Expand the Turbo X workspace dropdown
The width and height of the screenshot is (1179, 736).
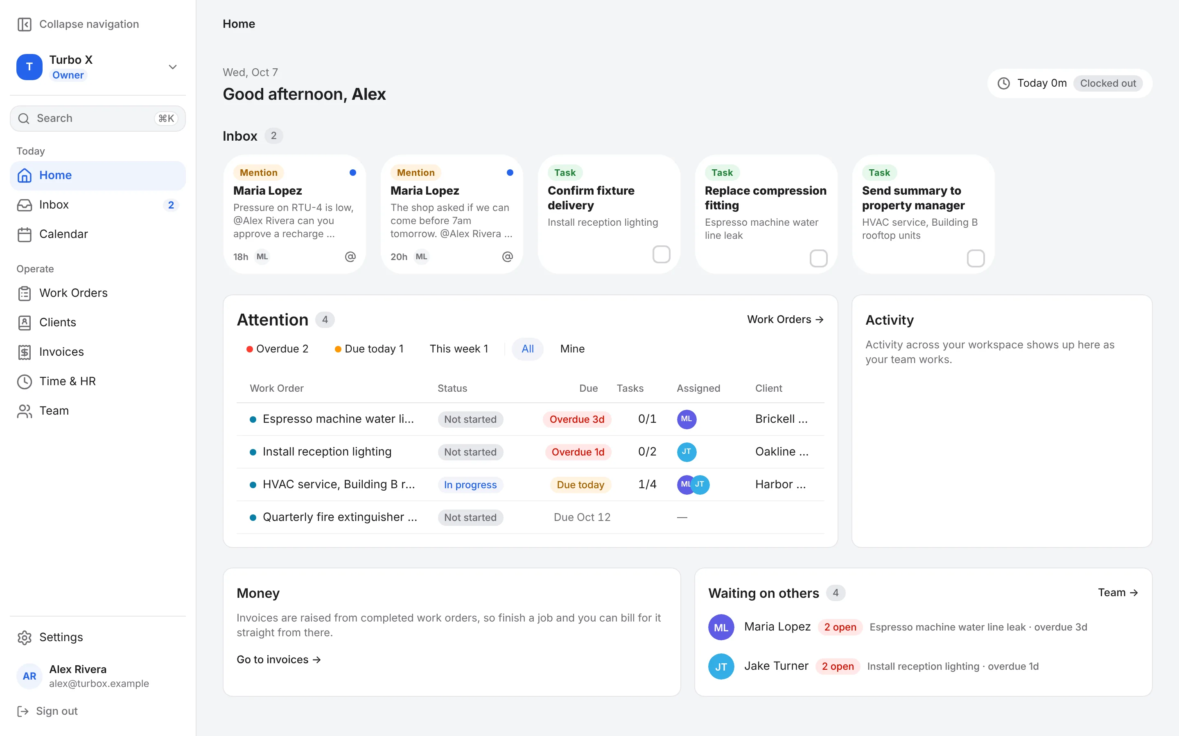click(172, 67)
